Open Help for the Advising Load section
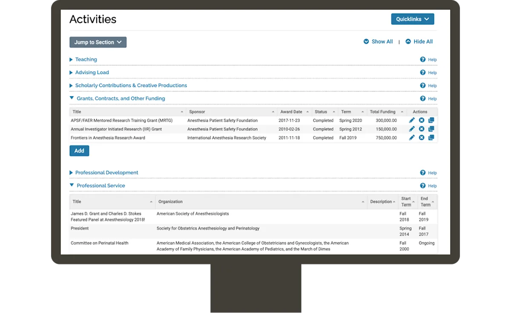The height and width of the screenshot is (313, 511). [428, 72]
